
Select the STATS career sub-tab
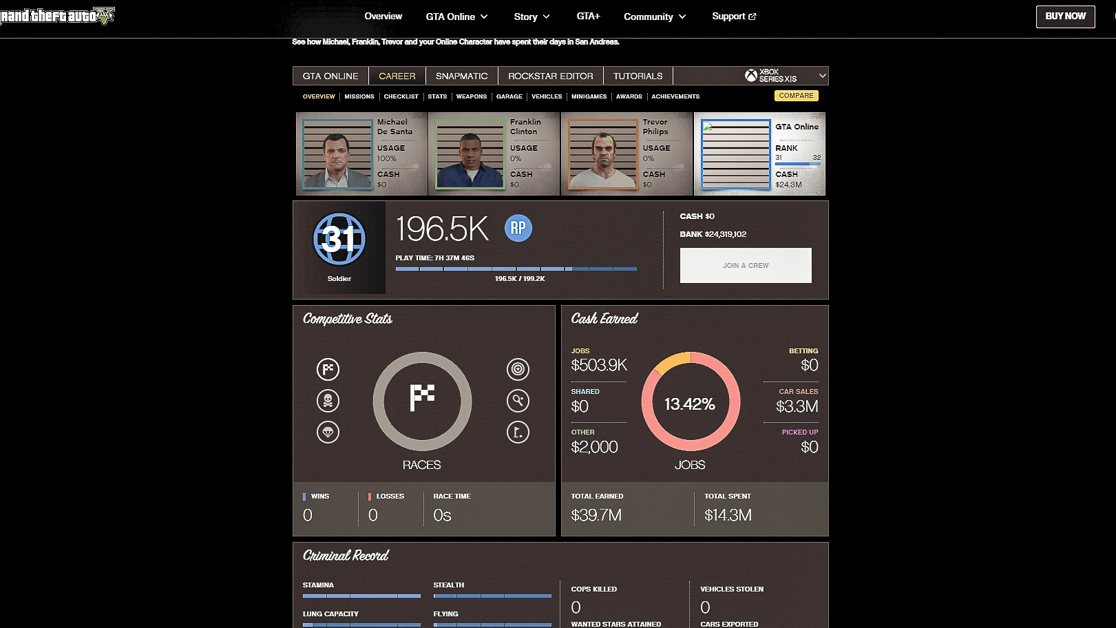437,96
